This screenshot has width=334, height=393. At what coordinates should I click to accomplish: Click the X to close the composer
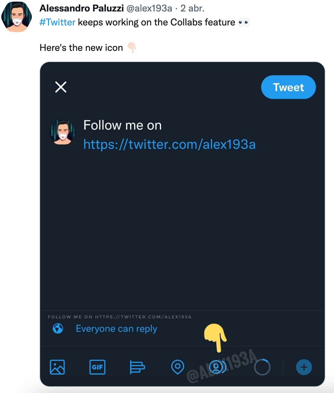(x=60, y=87)
